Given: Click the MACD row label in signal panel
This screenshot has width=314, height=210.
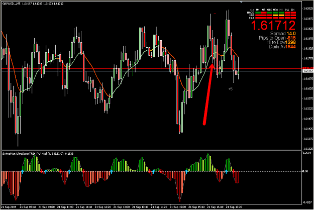Looking at the screenshot, I should pos(251,13).
